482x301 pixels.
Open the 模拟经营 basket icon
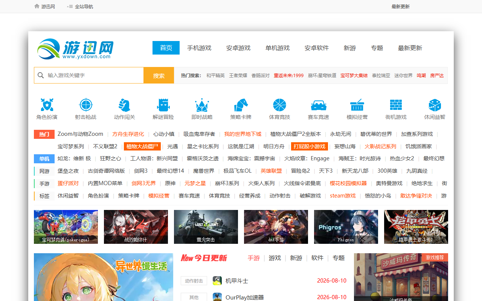click(357, 105)
